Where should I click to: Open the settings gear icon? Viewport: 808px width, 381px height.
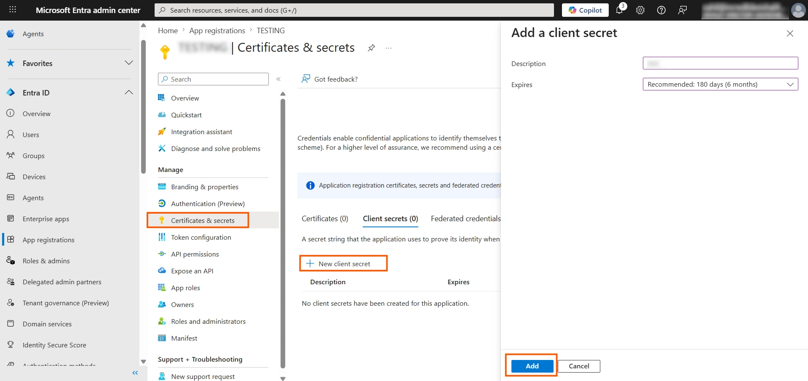[640, 10]
